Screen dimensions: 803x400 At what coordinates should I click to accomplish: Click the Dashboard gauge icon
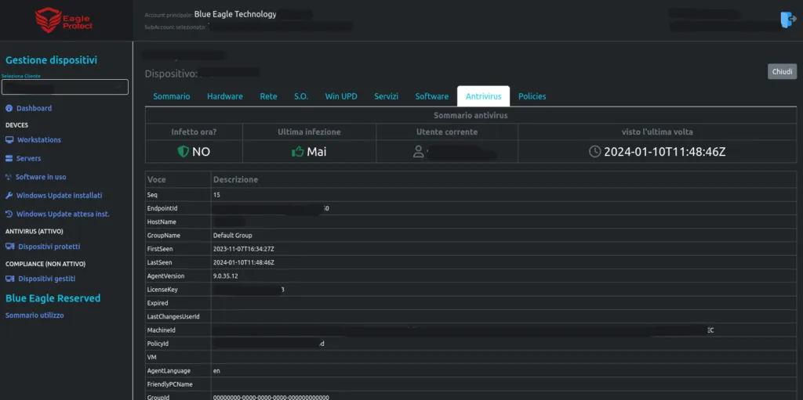(x=9, y=109)
